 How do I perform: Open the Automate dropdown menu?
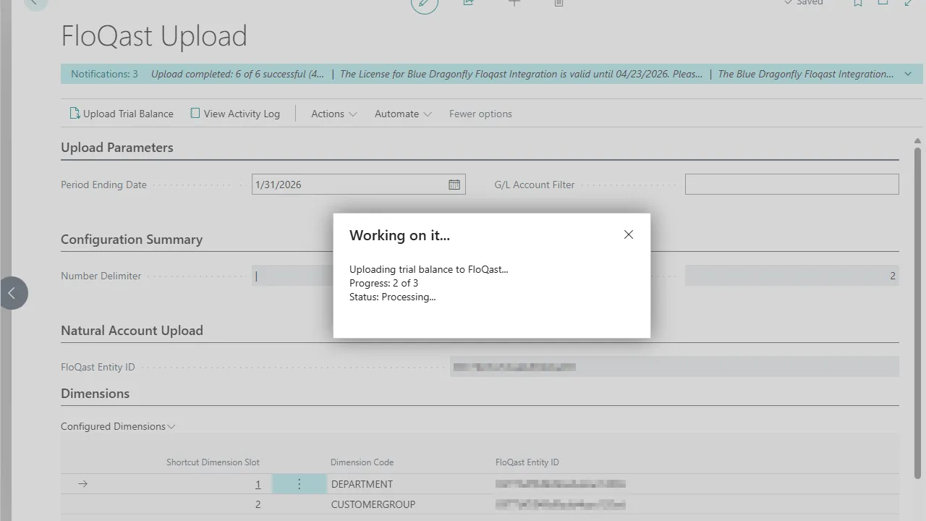[x=403, y=114]
